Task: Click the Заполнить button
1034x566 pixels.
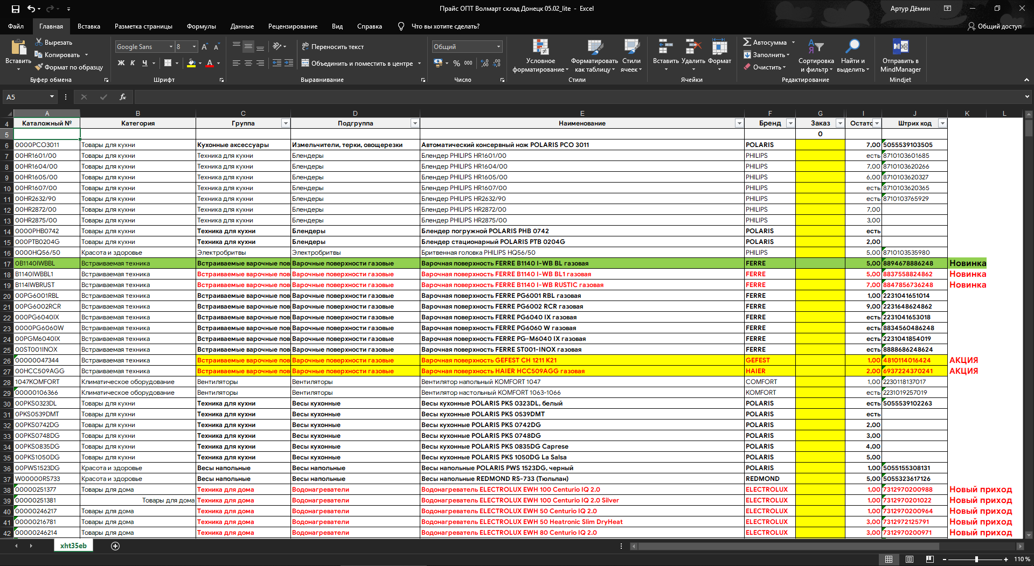Action: 766,54
